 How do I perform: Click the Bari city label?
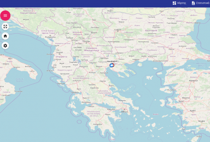click(x=10, y=59)
